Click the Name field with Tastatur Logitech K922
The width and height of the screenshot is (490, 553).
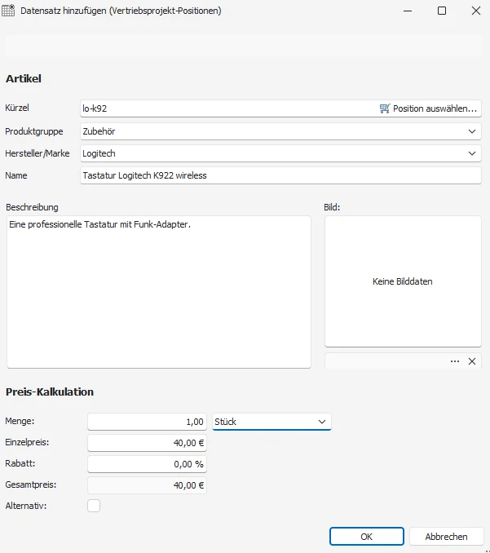[x=280, y=175]
